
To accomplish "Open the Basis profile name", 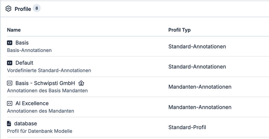I will click(x=22, y=43).
